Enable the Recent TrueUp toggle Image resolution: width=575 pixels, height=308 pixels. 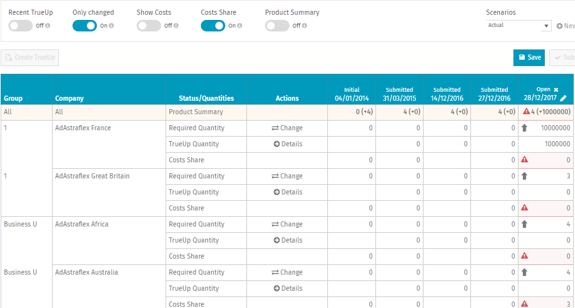[x=21, y=26]
